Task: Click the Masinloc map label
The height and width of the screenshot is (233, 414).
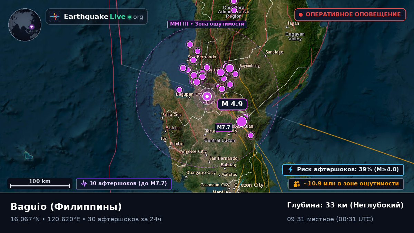Action: coord(173,128)
